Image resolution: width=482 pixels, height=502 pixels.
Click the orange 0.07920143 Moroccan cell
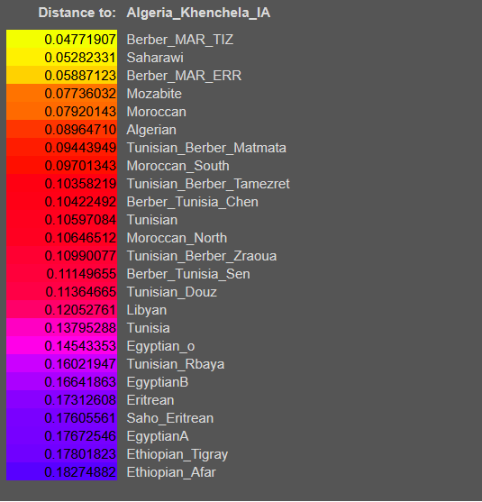pyautogui.click(x=62, y=111)
